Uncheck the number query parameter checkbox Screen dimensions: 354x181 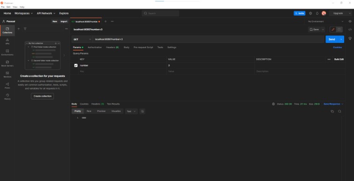click(x=76, y=65)
